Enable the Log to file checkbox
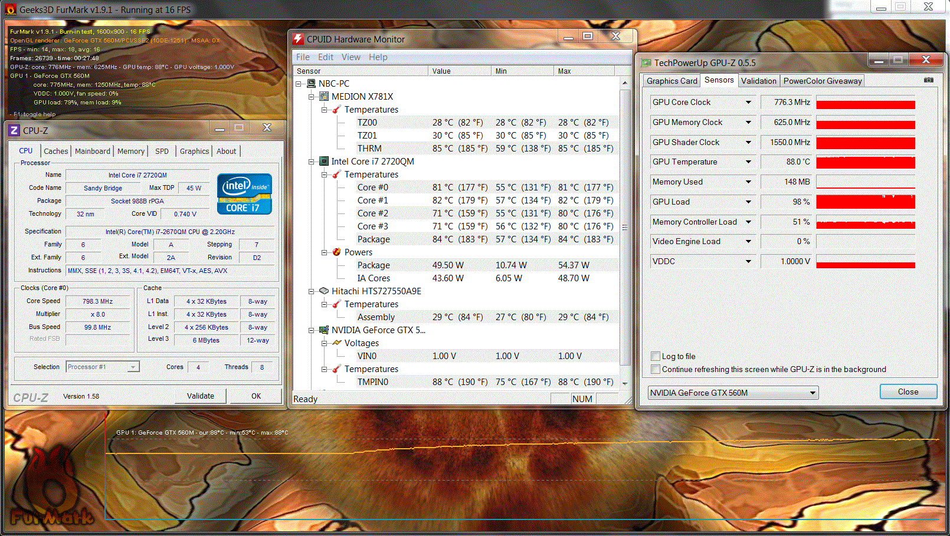This screenshot has height=536, width=950. tap(655, 356)
